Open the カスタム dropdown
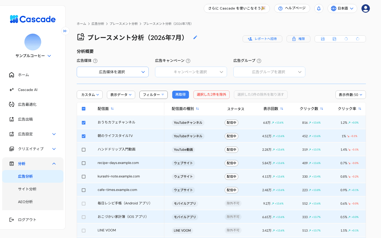381x238 pixels. click(90, 95)
